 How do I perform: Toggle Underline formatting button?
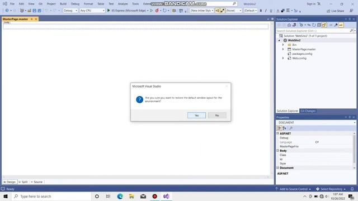tap(271, 11)
